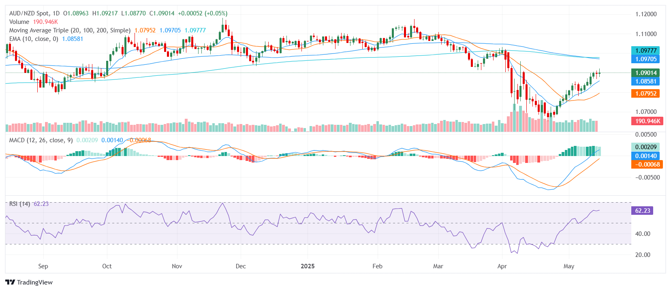This screenshot has width=671, height=291.
Task: Select the Volume indicator legend label
Action: coord(19,22)
